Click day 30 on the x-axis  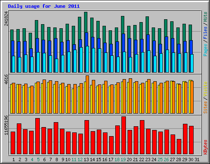point(191,159)
